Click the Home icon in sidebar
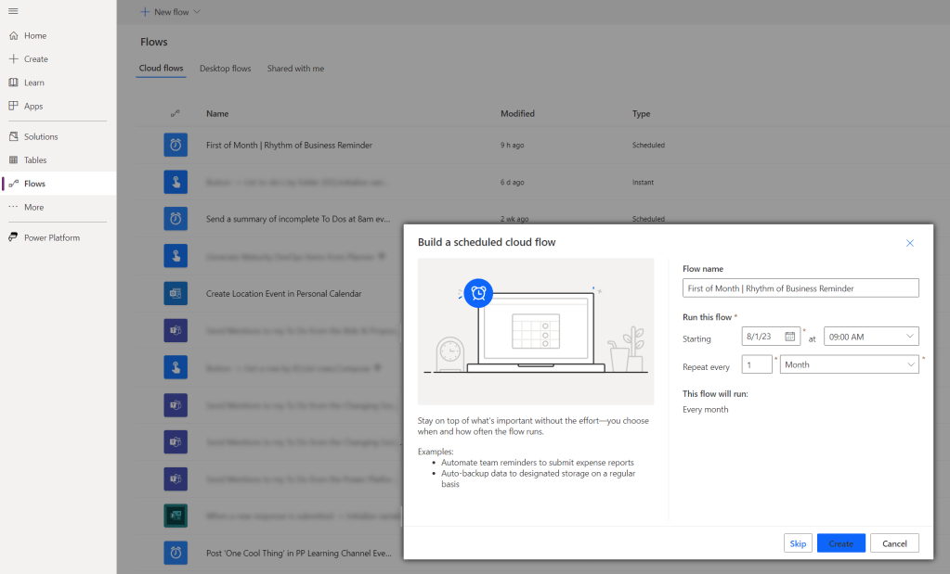This screenshot has height=574, width=950. tap(13, 35)
